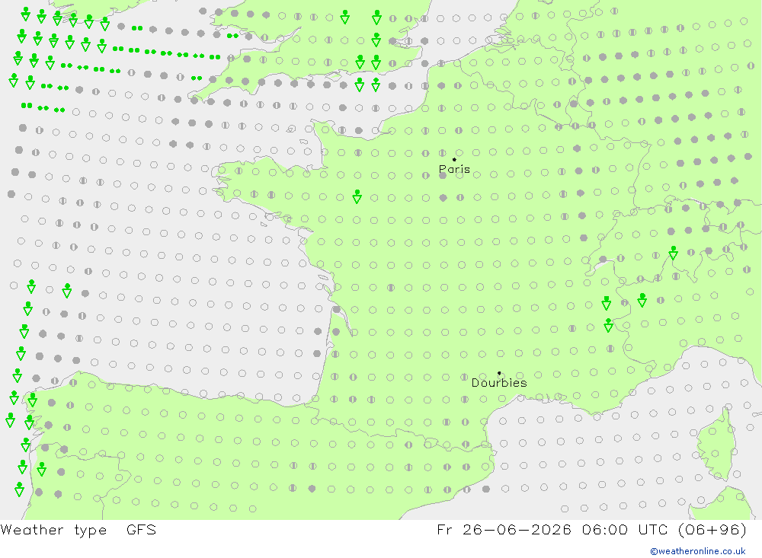Click the 'Weather type GFS' title text
The width and height of the screenshot is (762, 558).
(x=78, y=530)
